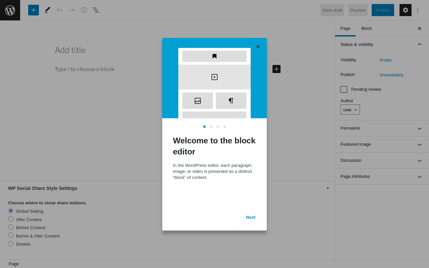Change publish date via Immediately link

coord(392,75)
